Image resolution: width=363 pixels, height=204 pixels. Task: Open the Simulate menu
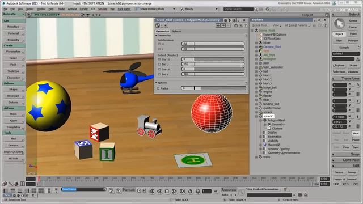(103, 9)
